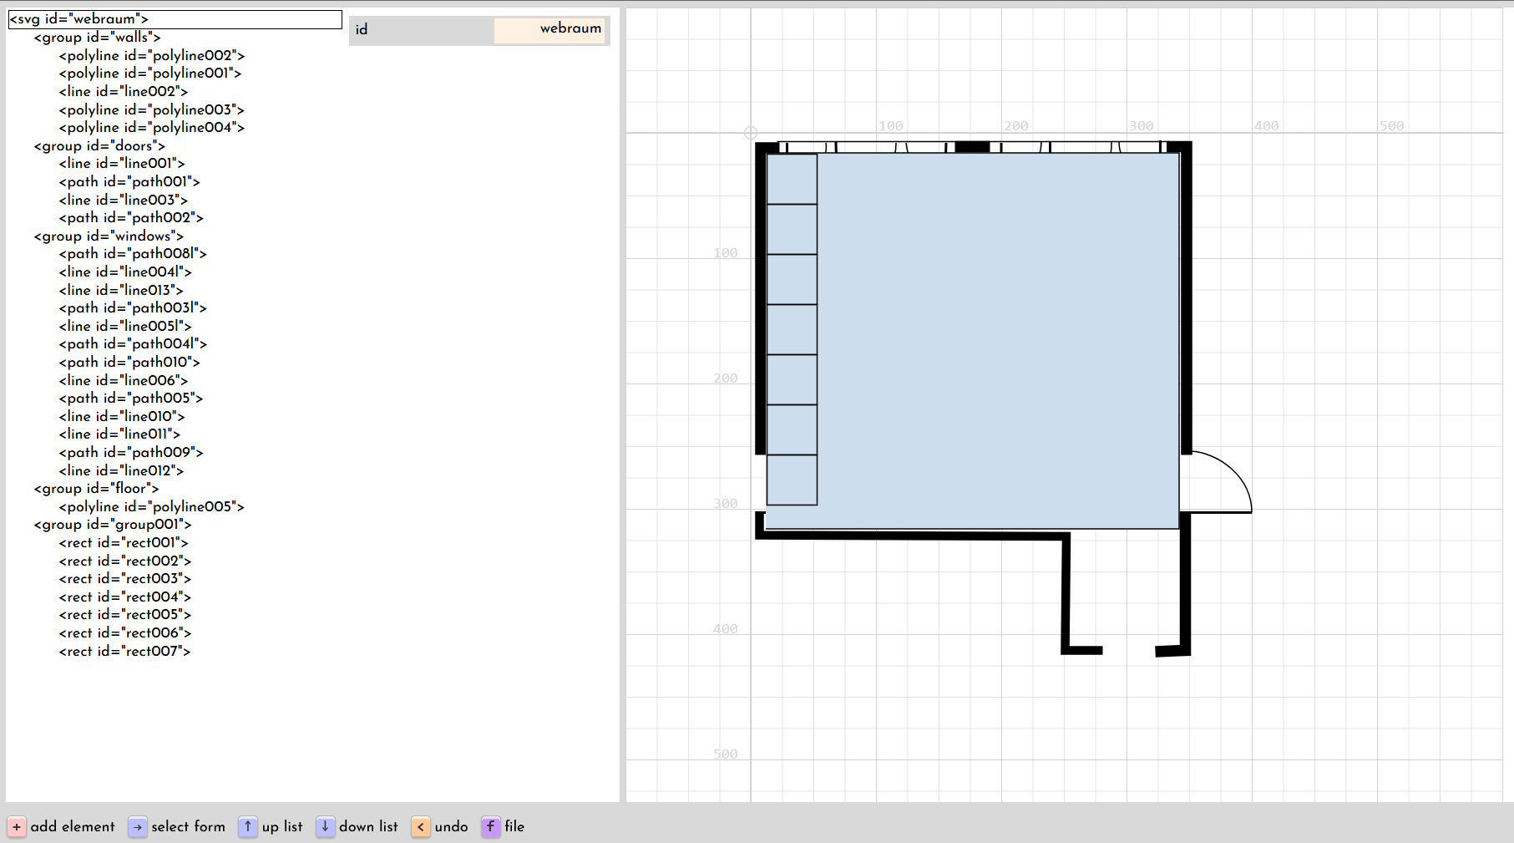This screenshot has height=843, width=1514.
Task: Select line id="line005l" row
Action: [x=125, y=327]
